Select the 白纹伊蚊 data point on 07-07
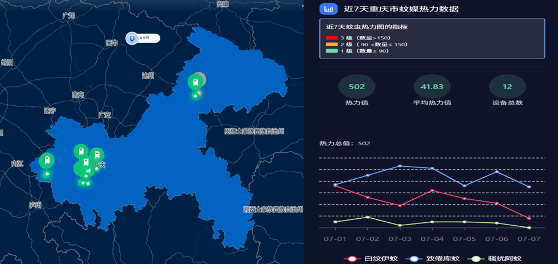The image size is (558, 264). (x=529, y=218)
